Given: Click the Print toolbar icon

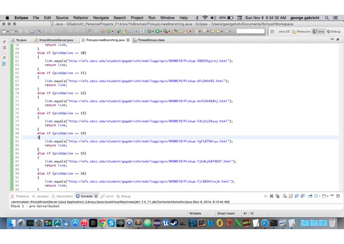Looking at the screenshot, I should pos(32,31).
